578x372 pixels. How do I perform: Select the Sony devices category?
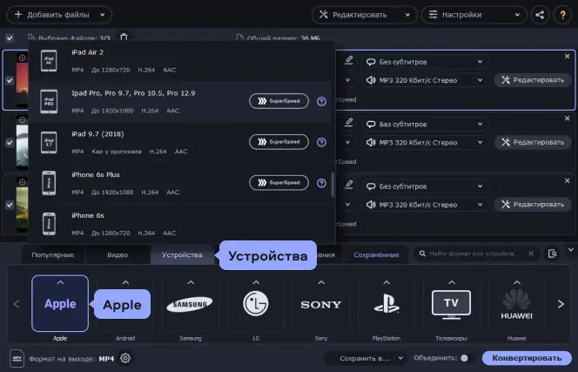click(x=321, y=304)
